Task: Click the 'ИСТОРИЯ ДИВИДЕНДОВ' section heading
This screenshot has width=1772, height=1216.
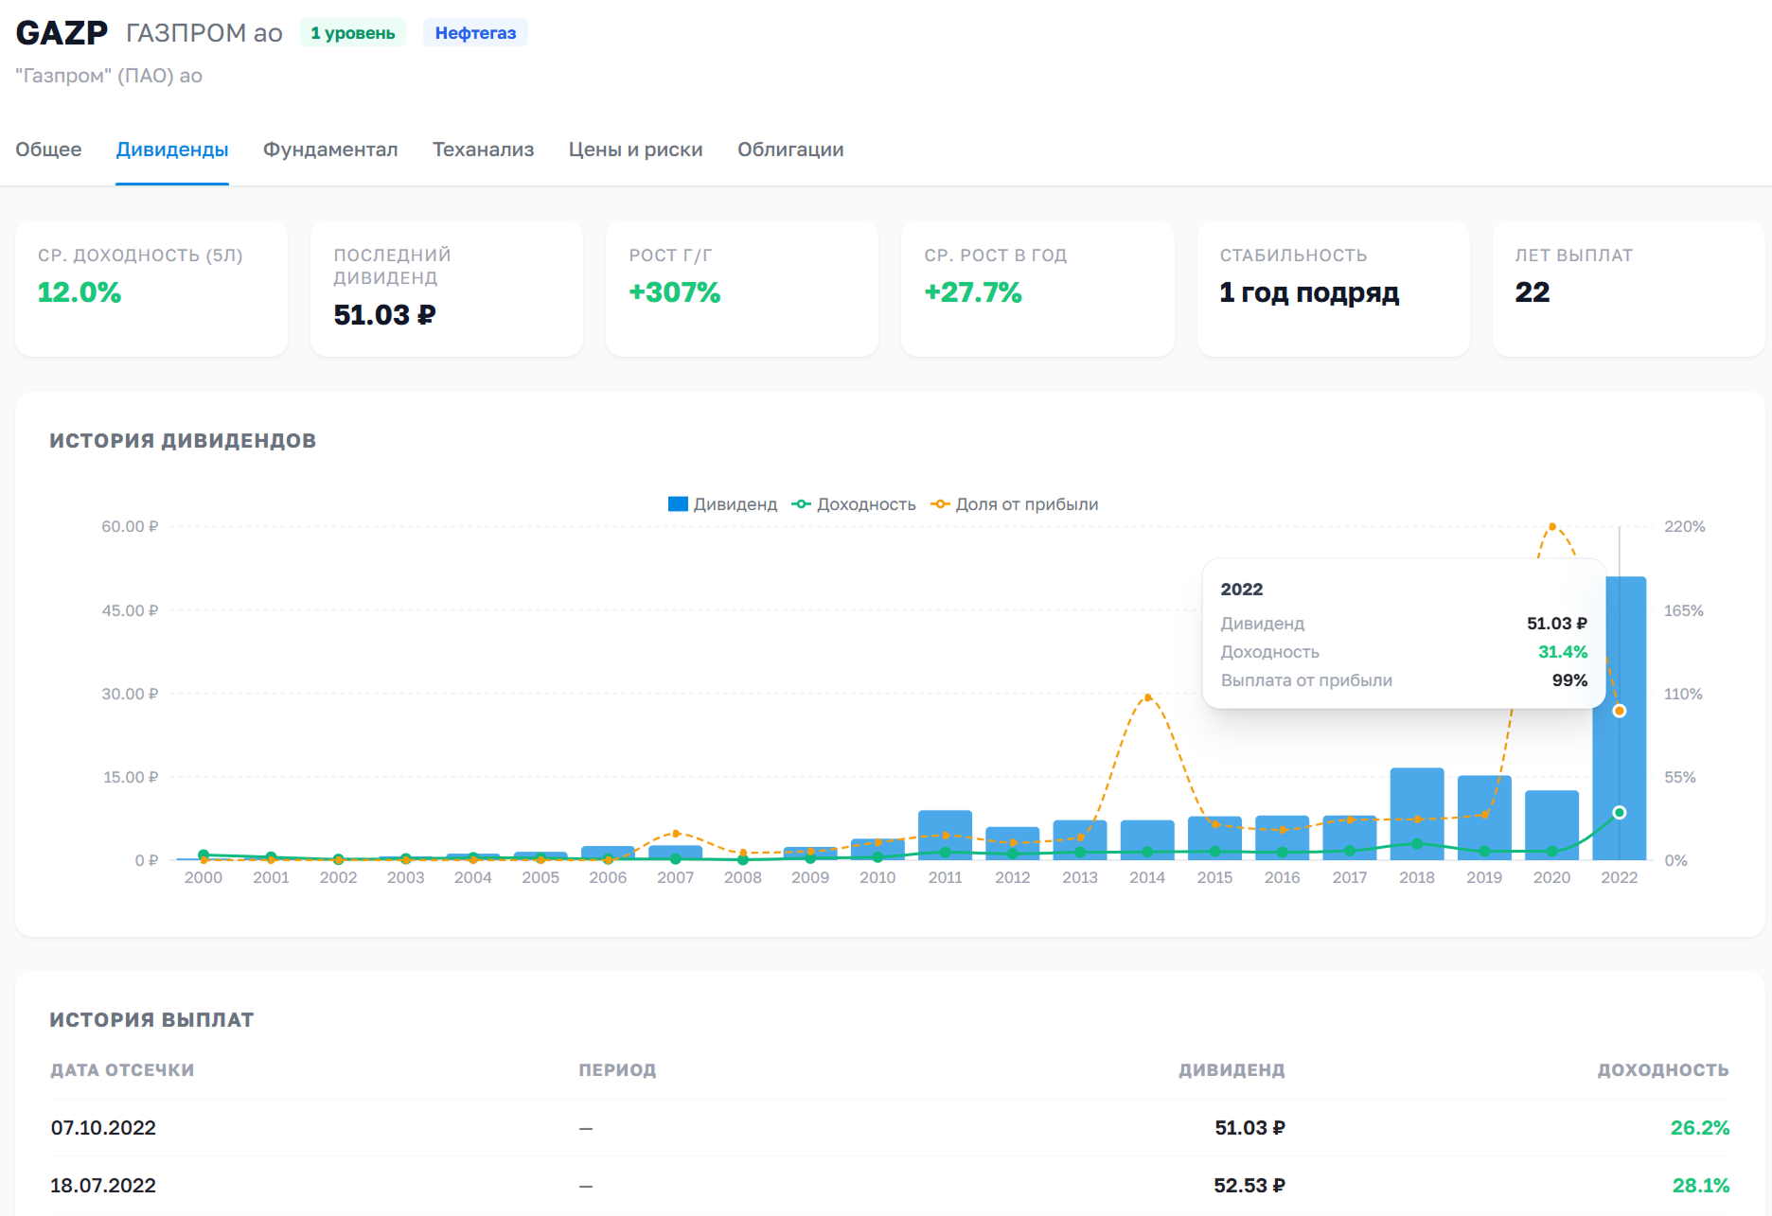Action: (x=183, y=441)
